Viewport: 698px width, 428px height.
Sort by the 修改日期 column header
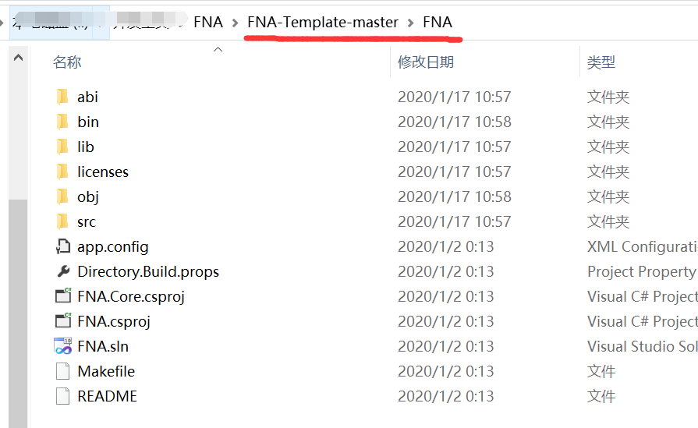coord(426,62)
